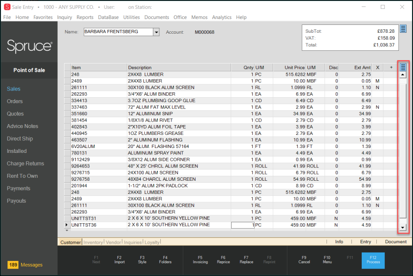The width and height of the screenshot is (413, 276).
Task: Click the F4 Folders function key
Action: click(x=165, y=260)
